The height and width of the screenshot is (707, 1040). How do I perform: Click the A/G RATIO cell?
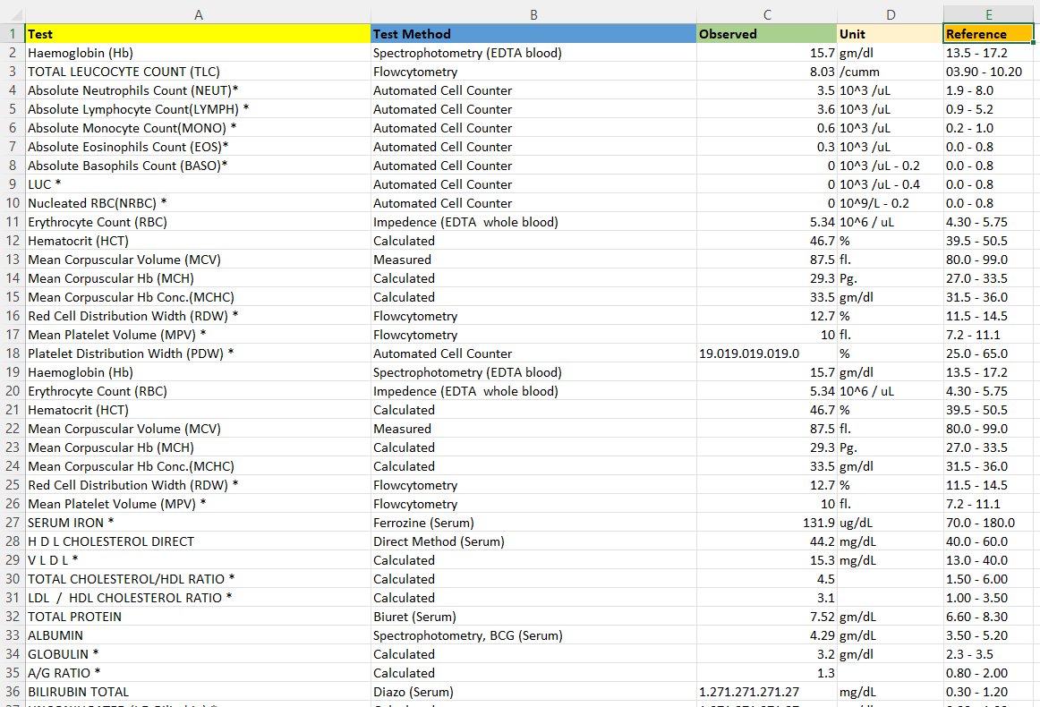tap(199, 672)
